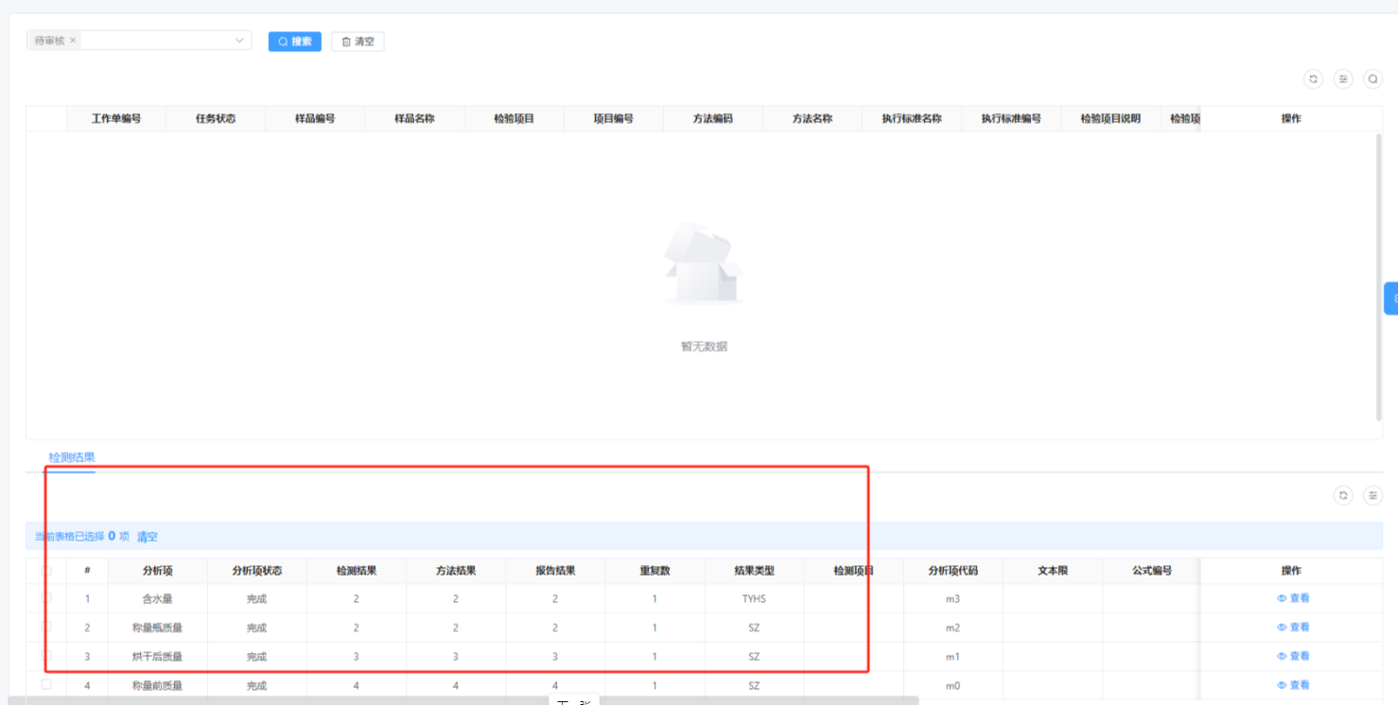This screenshot has height=705, width=1398.
Task: Open column settings icon for the 检测结果 table
Action: pyautogui.click(x=1372, y=495)
